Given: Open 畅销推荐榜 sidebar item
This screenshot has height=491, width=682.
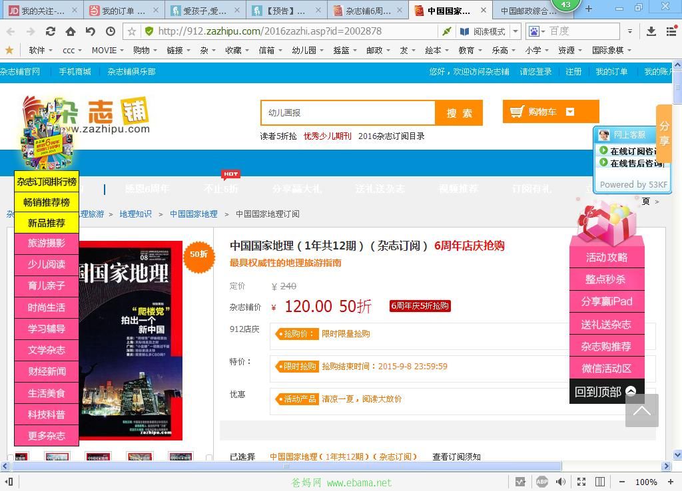Looking at the screenshot, I should (47, 202).
